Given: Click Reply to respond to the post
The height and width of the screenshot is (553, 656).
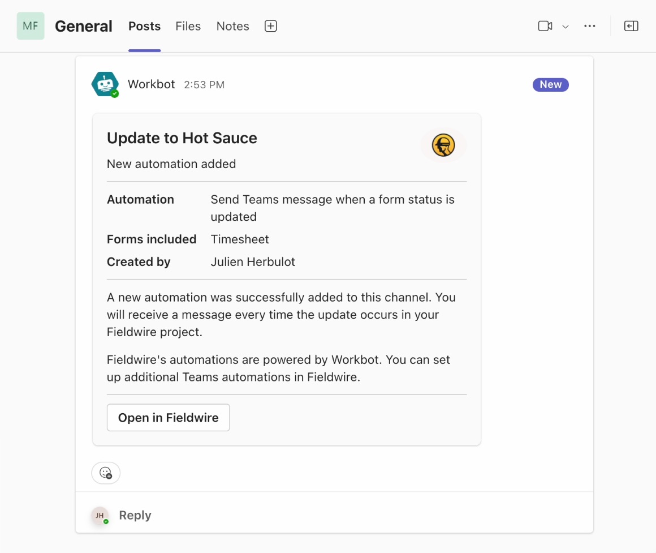Looking at the screenshot, I should [135, 515].
